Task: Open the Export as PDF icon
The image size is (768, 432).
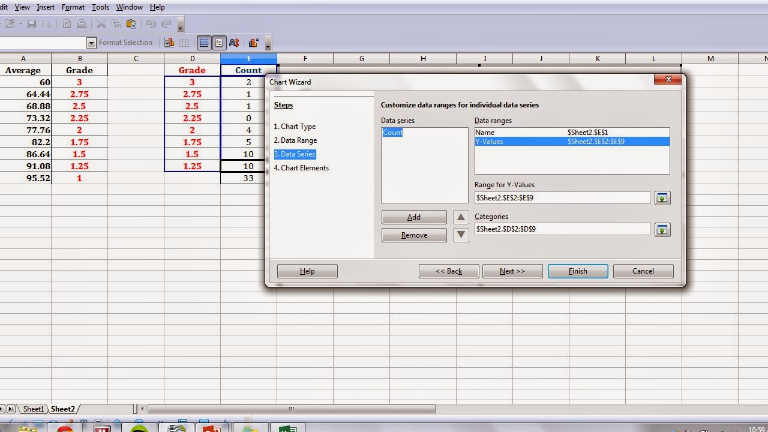Action: coord(67,24)
